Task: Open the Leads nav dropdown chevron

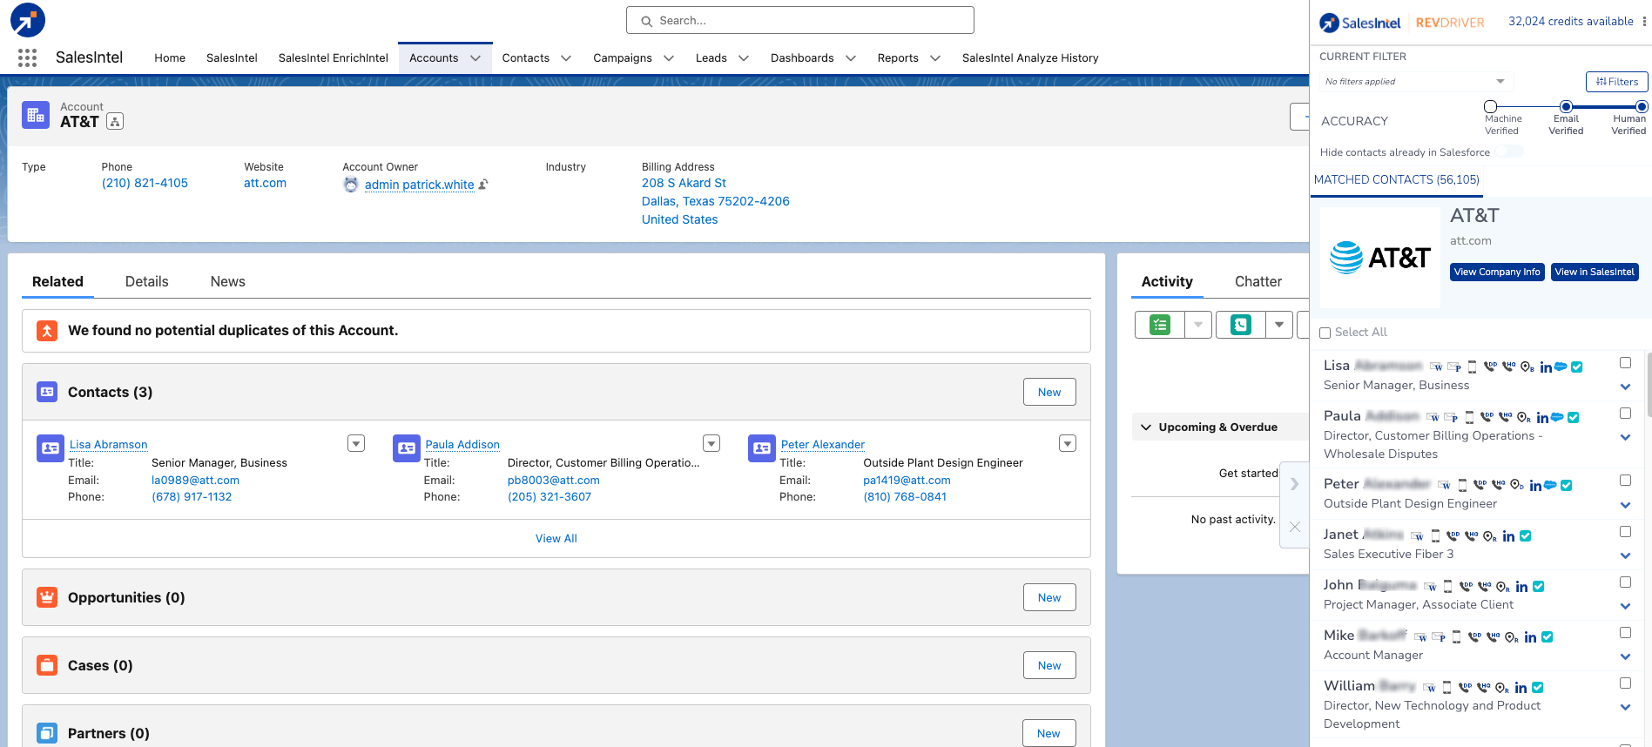Action: 744,58
